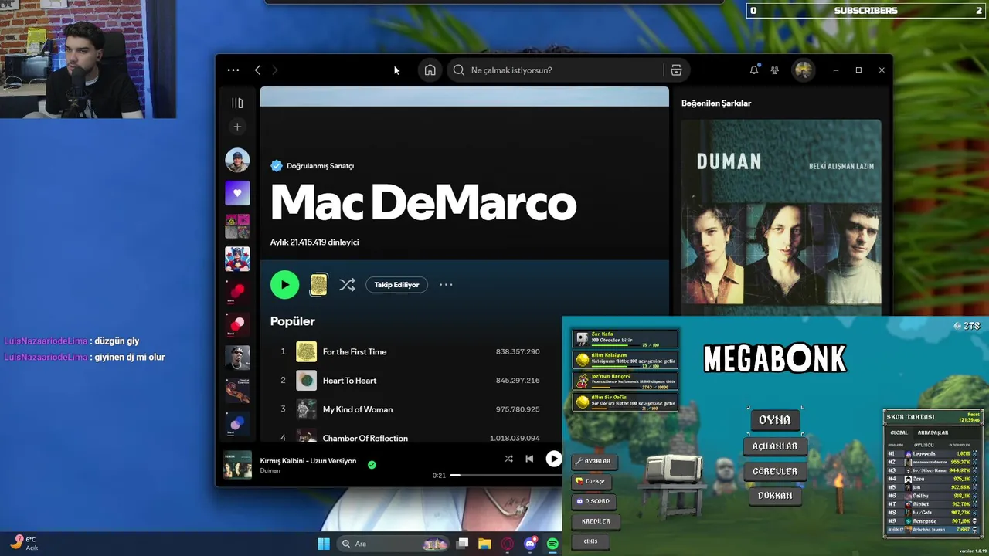The image size is (989, 556).
Task: Open Duman artist link in player bar
Action: [270, 470]
